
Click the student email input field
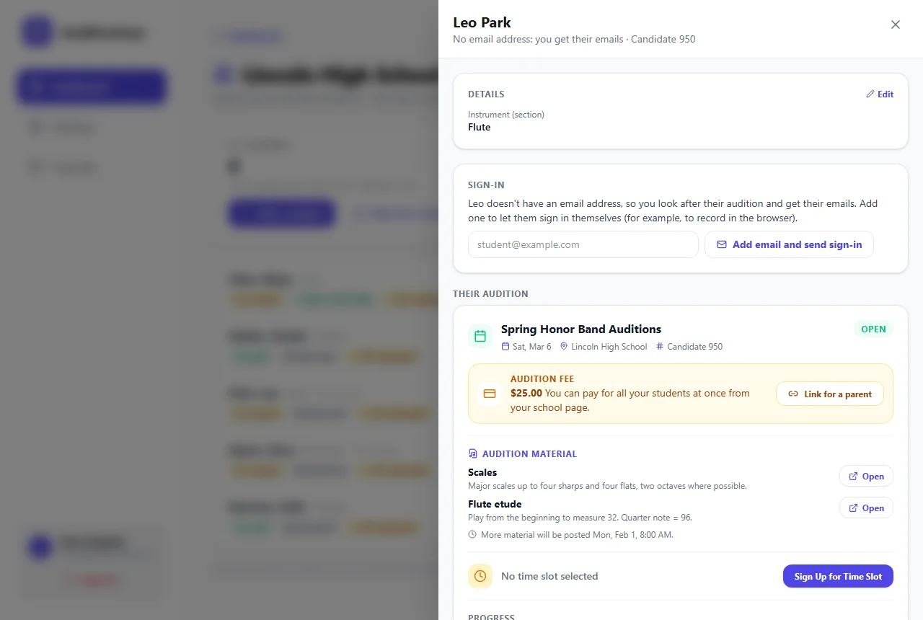(583, 244)
